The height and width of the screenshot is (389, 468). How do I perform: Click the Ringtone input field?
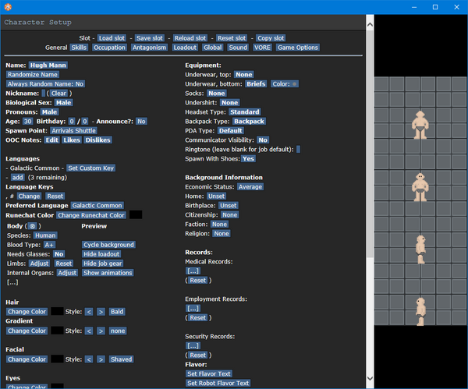point(299,150)
